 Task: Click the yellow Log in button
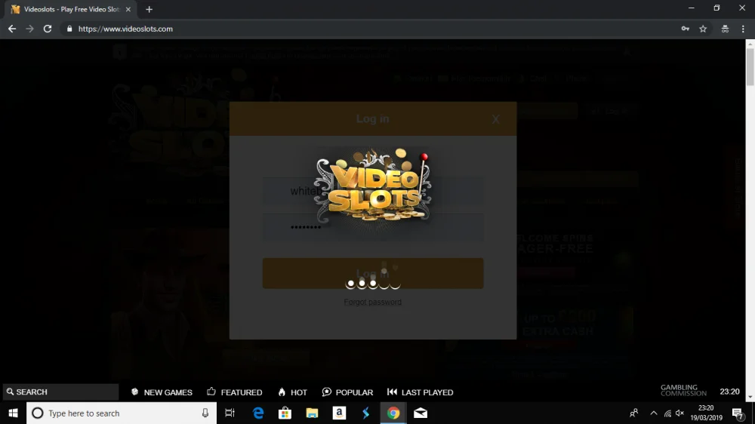coord(373,273)
